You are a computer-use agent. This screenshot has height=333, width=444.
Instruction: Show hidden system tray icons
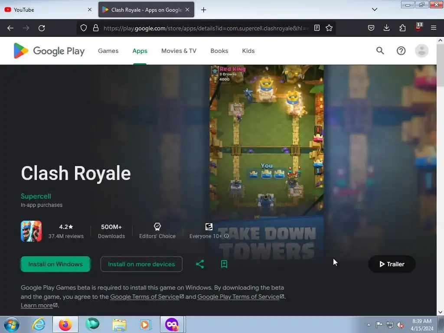pyautogui.click(x=369, y=325)
